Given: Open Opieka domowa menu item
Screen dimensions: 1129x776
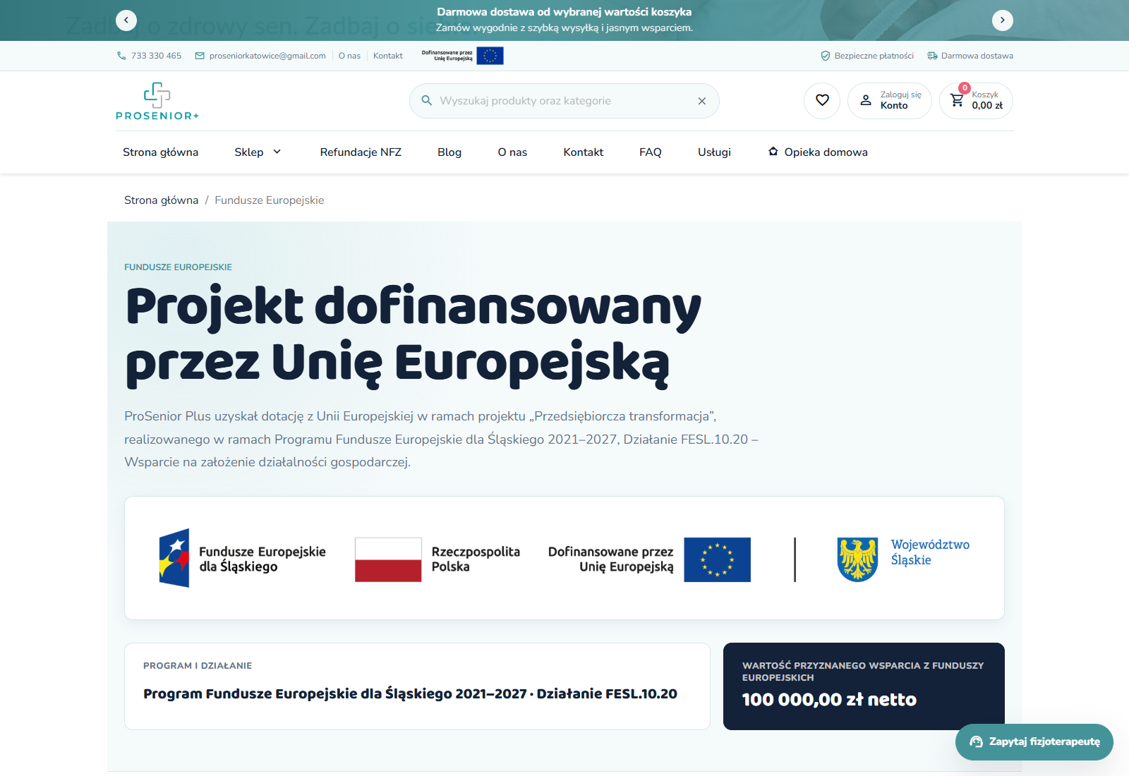Looking at the screenshot, I should [818, 152].
